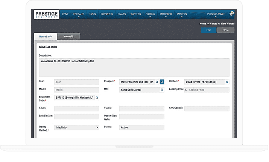Open the Prestige Admin user menu

(x=216, y=14)
